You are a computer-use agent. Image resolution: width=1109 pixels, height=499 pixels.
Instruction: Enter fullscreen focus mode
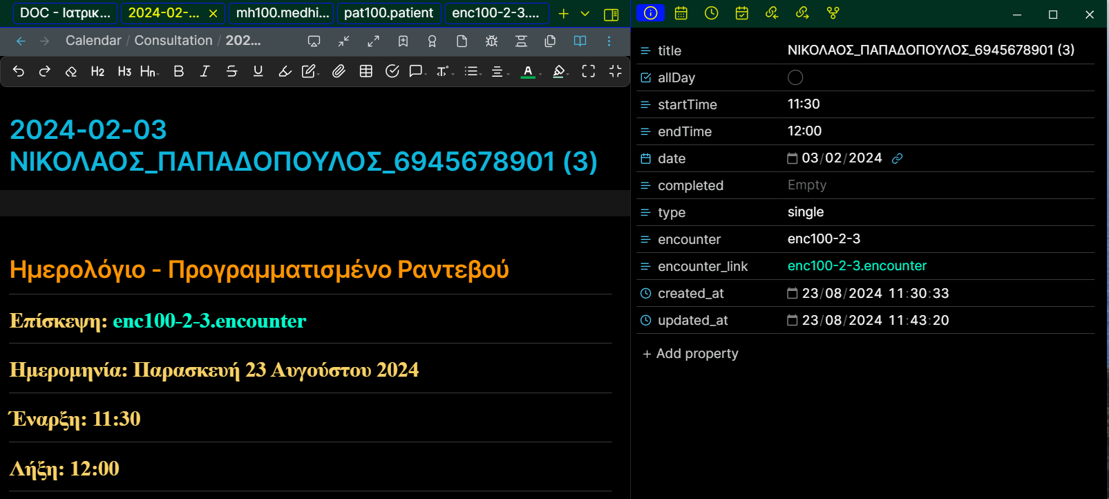click(588, 71)
